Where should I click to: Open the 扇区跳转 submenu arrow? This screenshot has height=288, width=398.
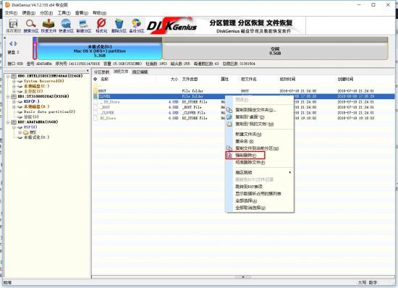click(290, 172)
